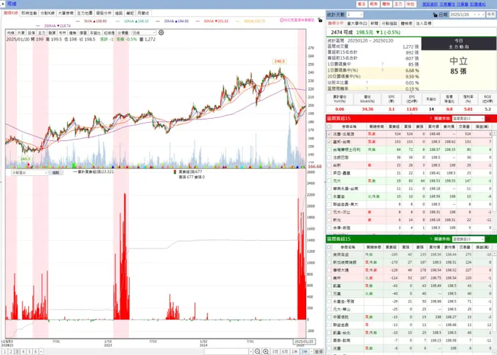Click the 損益(萬) column header in the 買超 table
This screenshot has width=497, height=355.
tap(482, 127)
